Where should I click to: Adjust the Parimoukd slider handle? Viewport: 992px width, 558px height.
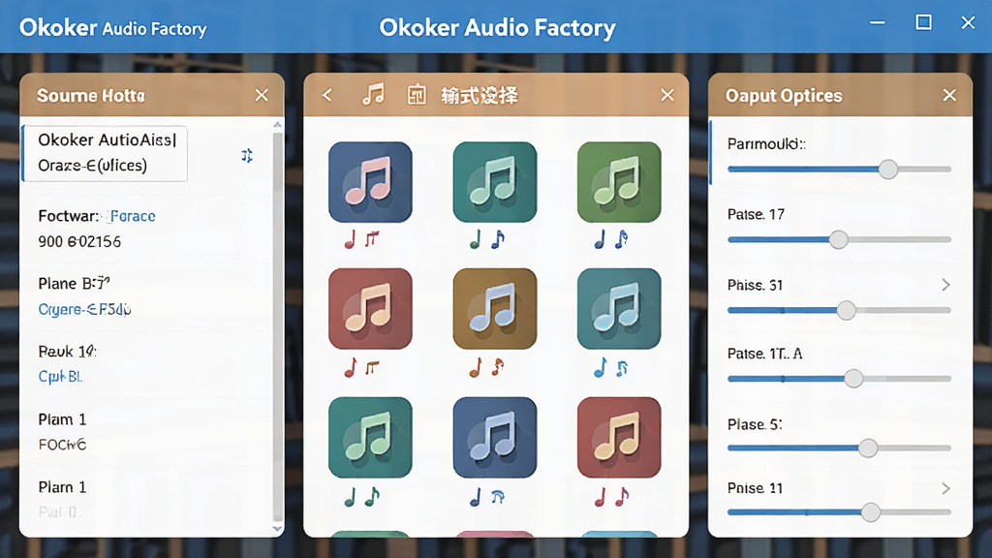(x=888, y=169)
